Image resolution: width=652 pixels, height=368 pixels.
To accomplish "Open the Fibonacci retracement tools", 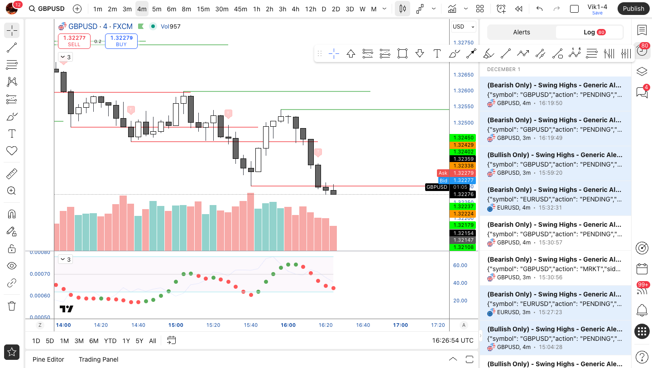I will (x=12, y=65).
